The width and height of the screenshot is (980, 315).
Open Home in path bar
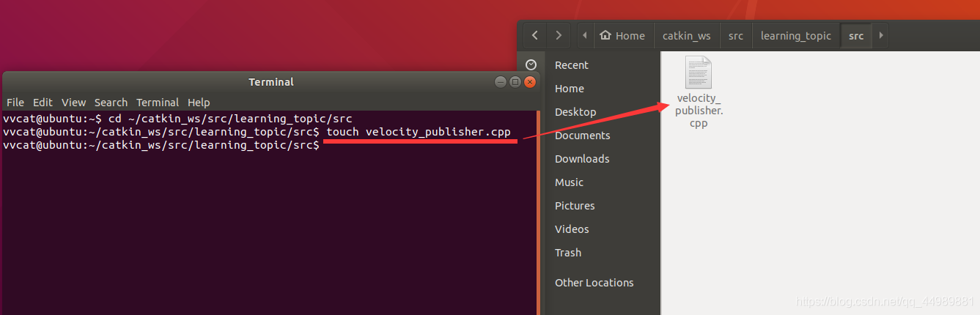click(x=622, y=35)
